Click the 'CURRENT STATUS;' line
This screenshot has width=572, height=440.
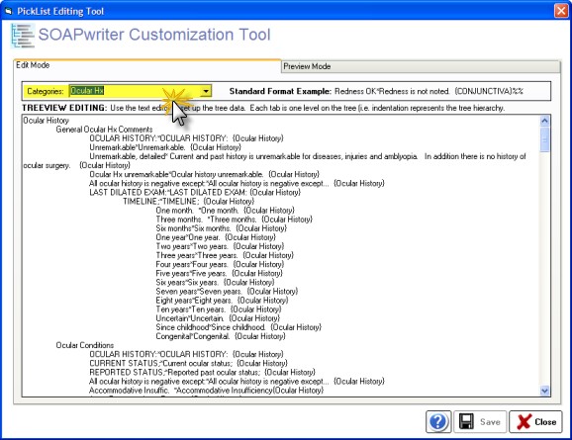tap(188, 363)
